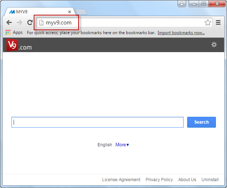Bookmark this page with the star icon

[x=208, y=23]
